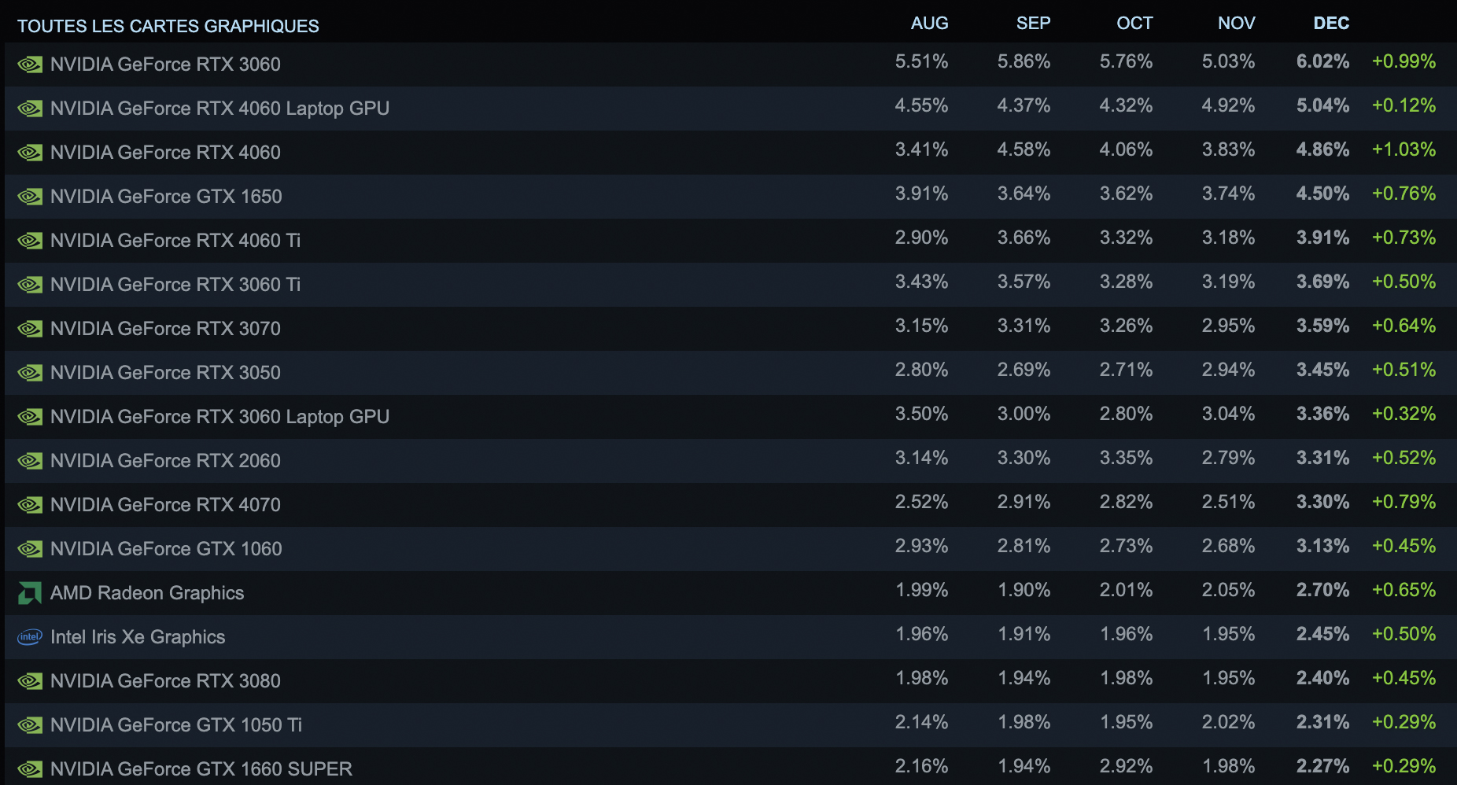
Task: Click the NVIDIA logo next to RTX 4070
Action: 30,505
